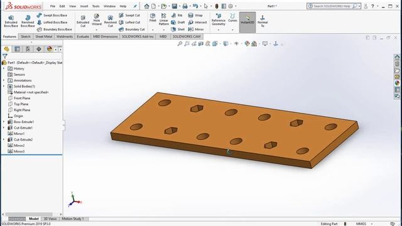This screenshot has width=402, height=226.
Task: Click the Boundary Cut tool
Action: [x=132, y=30]
